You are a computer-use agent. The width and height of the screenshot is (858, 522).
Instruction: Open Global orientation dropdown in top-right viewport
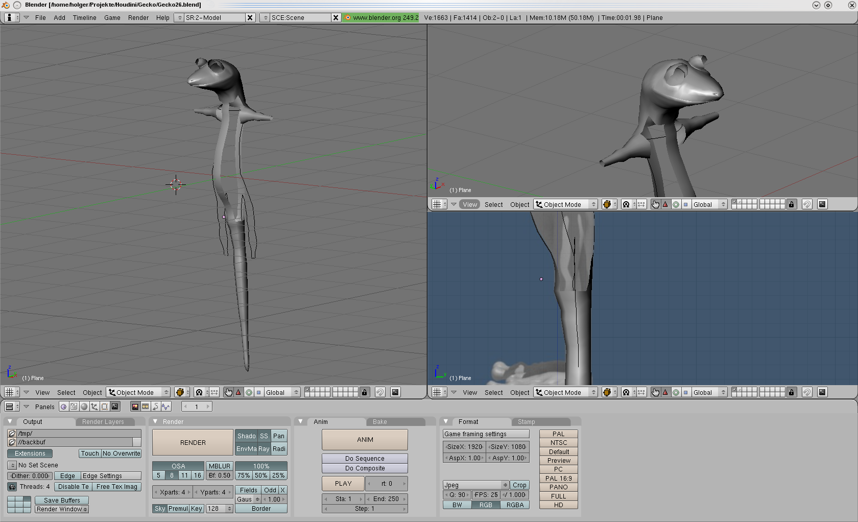click(x=709, y=204)
